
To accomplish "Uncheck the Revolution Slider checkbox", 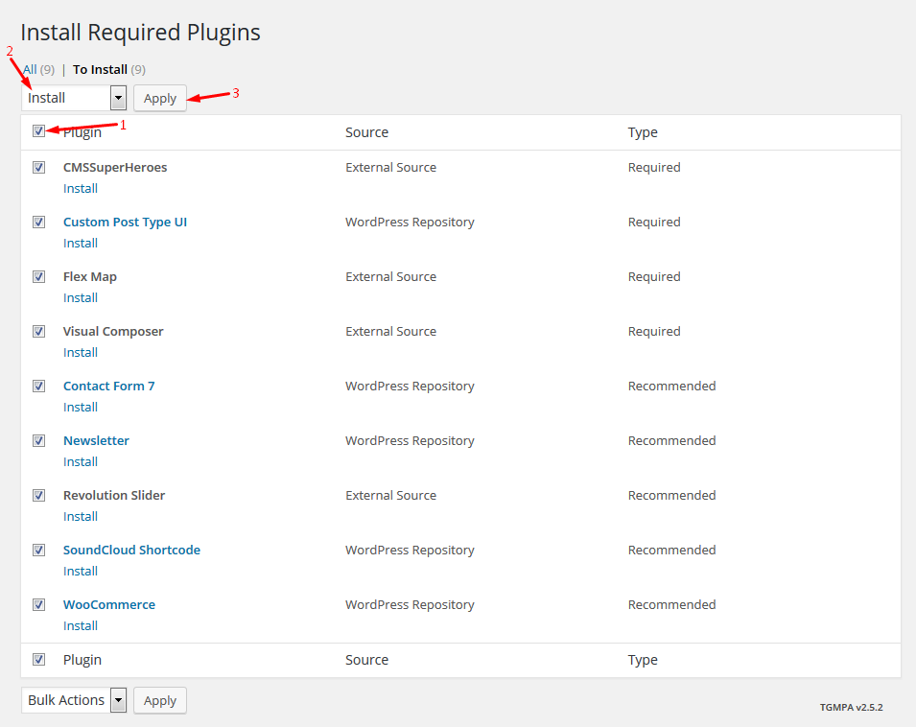I will point(38,496).
